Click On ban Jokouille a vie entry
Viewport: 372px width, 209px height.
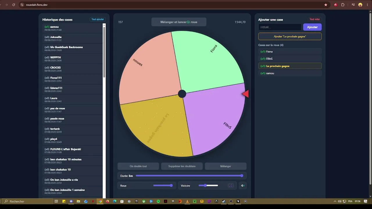point(73,181)
